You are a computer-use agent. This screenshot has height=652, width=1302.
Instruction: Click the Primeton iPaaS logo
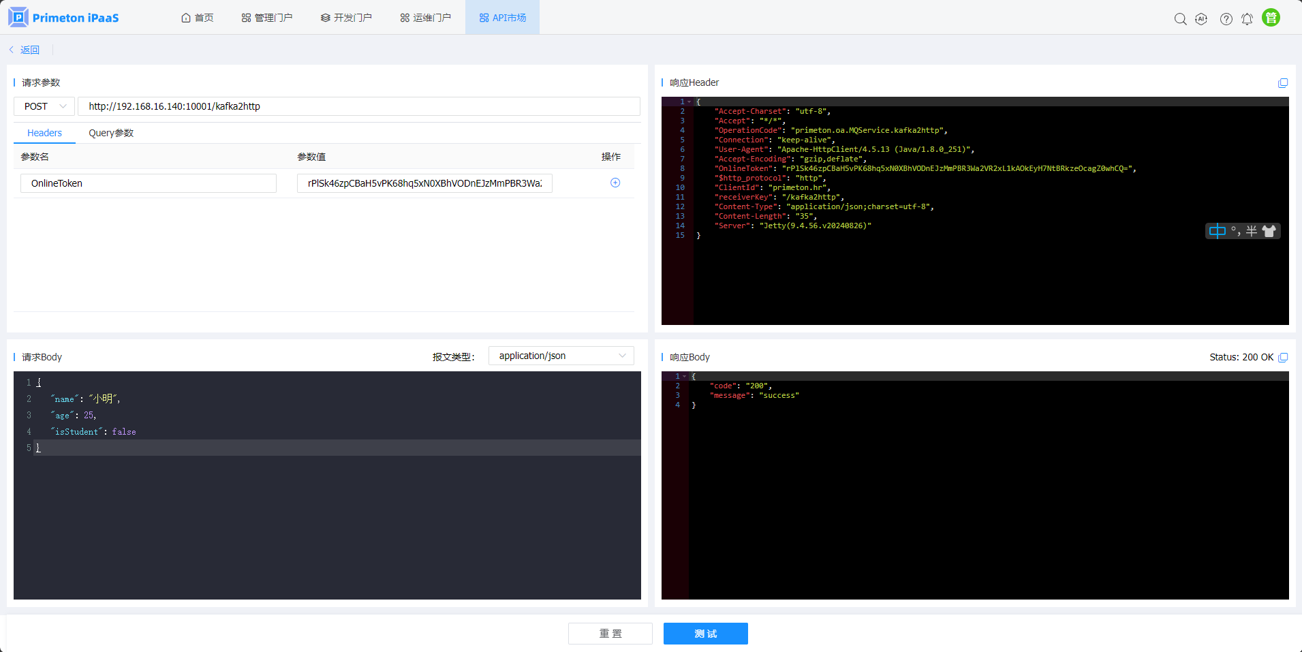click(x=63, y=18)
